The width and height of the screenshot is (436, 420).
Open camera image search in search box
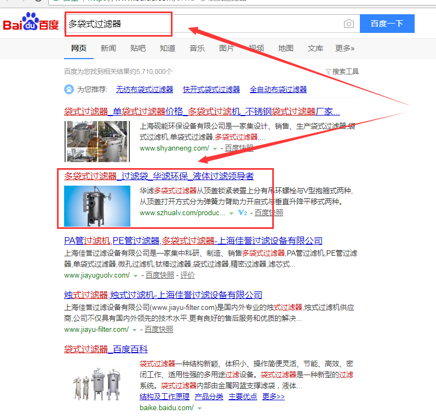[348, 24]
